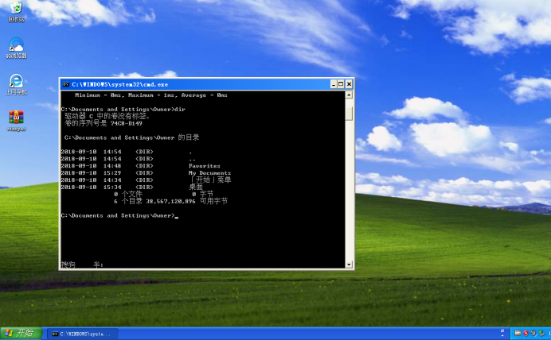Click the 'My Documents' directory entry
The height and width of the screenshot is (340, 551).
[209, 173]
